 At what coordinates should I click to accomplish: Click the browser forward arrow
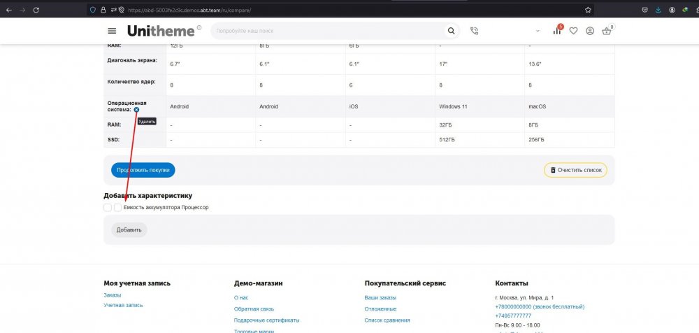click(22, 10)
